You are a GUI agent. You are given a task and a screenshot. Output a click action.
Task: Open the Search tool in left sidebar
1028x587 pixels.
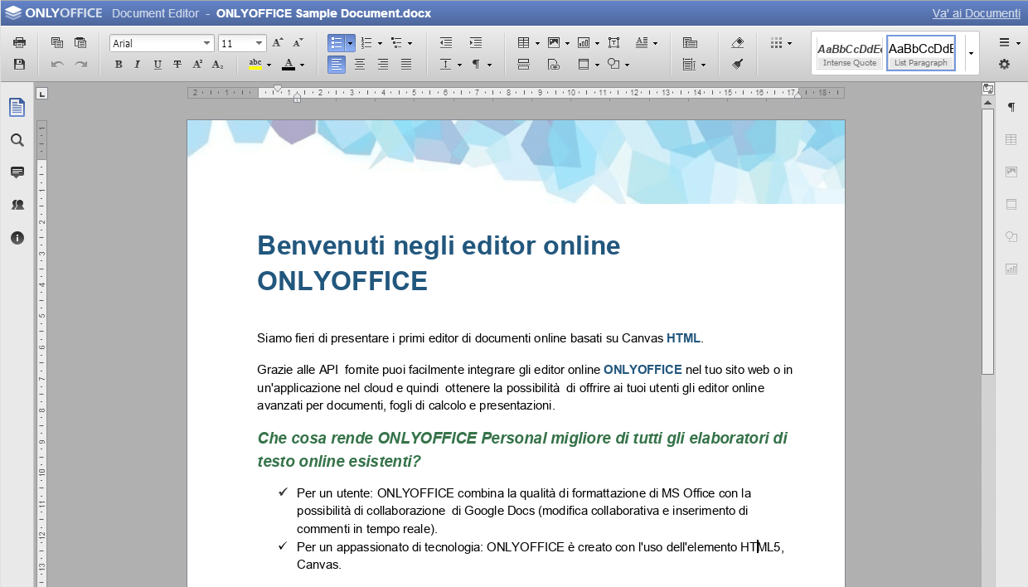(x=17, y=140)
